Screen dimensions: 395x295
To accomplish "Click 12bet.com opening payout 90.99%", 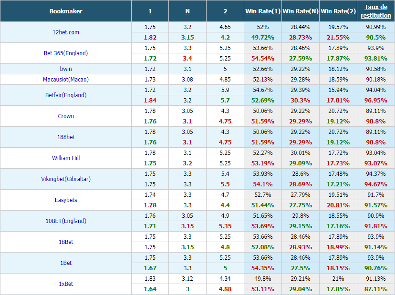I will (x=376, y=27).
